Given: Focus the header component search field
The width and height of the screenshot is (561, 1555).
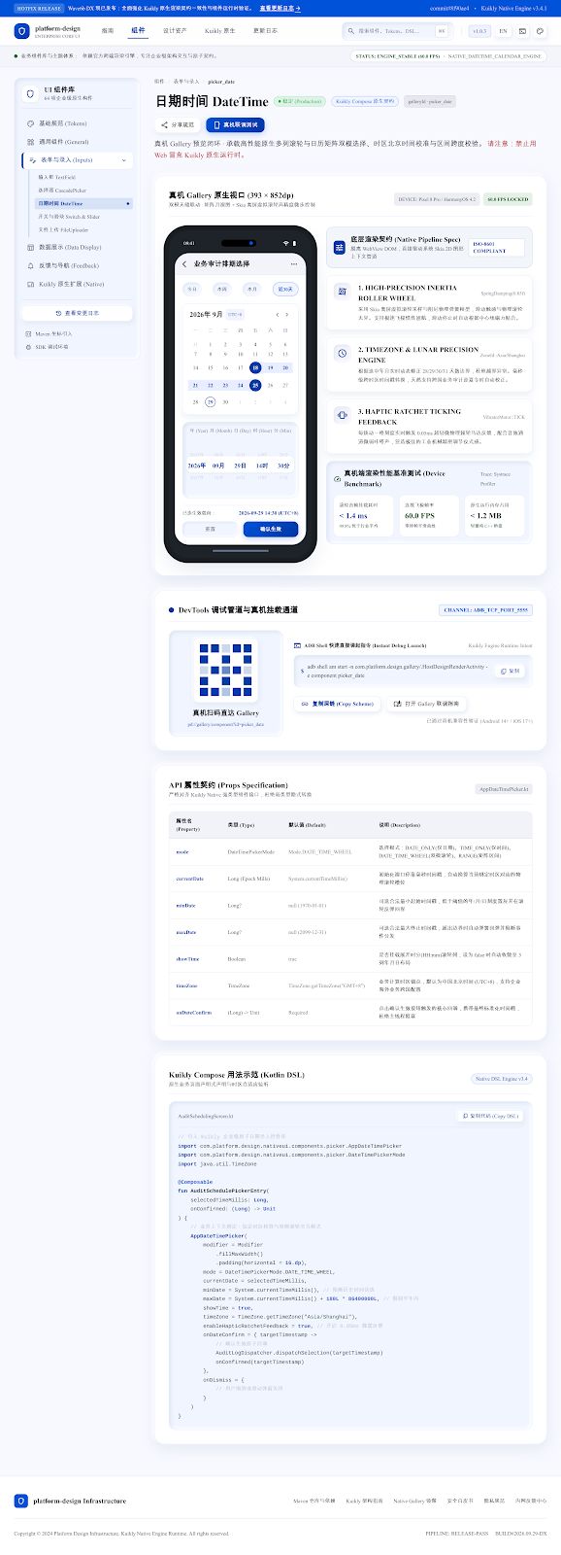Looking at the screenshot, I should [397, 31].
